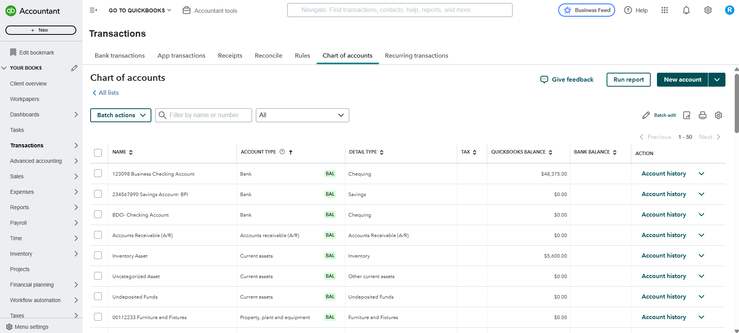Image resolution: width=739 pixels, height=333 pixels.
Task: Check the 234567890 Savings Account- BPI row
Action: pyautogui.click(x=98, y=194)
